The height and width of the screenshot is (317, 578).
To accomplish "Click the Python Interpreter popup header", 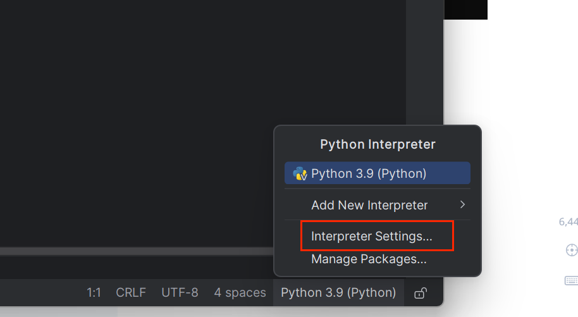I will (378, 144).
